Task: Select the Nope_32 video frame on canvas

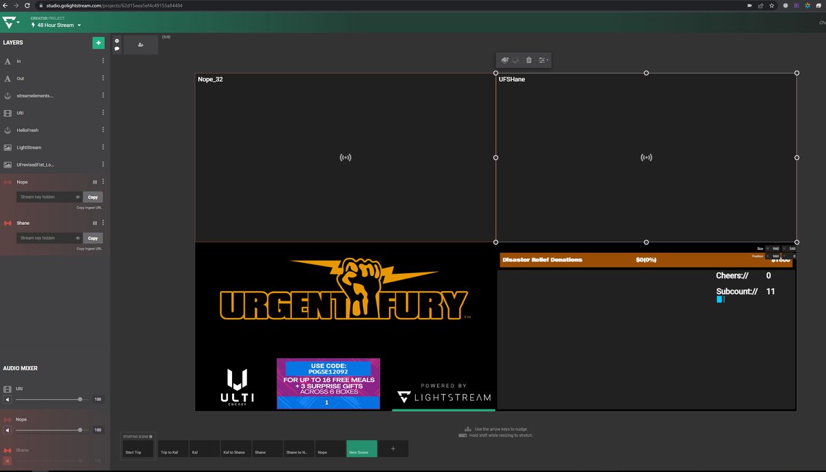Action: tap(345, 158)
